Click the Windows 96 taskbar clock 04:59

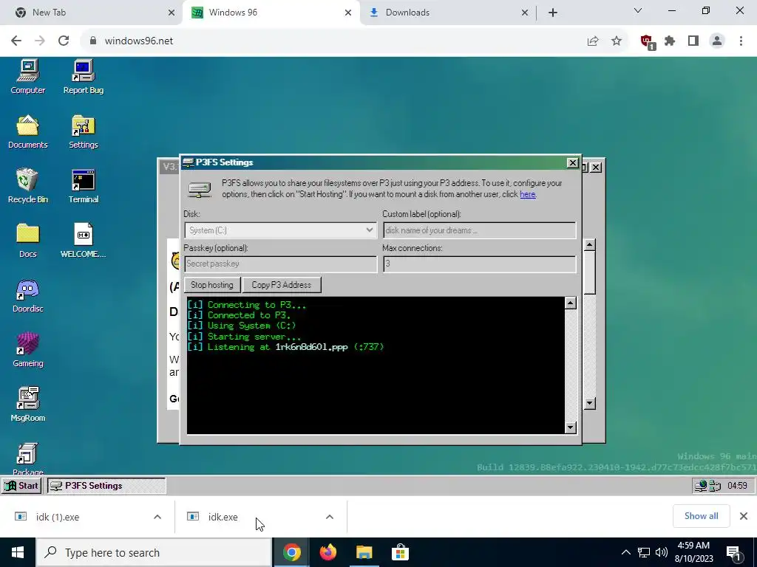(737, 486)
